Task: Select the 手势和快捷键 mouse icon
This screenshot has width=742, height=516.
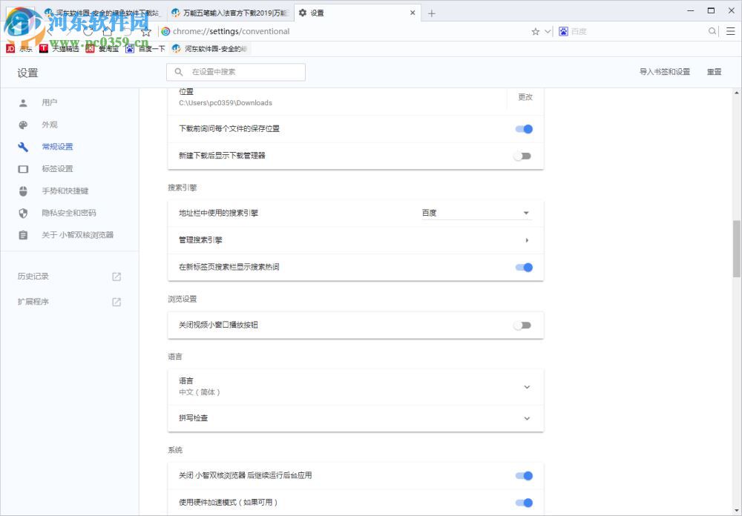Action: [23, 191]
